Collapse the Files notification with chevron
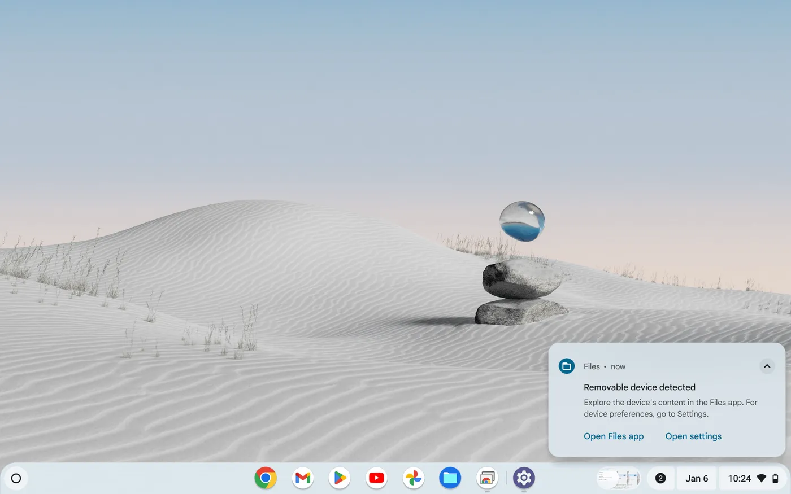This screenshot has width=791, height=494. coord(767,366)
